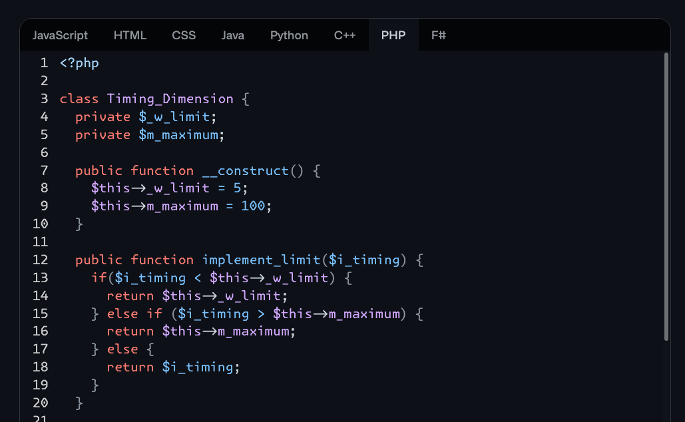Open the F# code view
This screenshot has height=422, width=685.
(x=438, y=35)
